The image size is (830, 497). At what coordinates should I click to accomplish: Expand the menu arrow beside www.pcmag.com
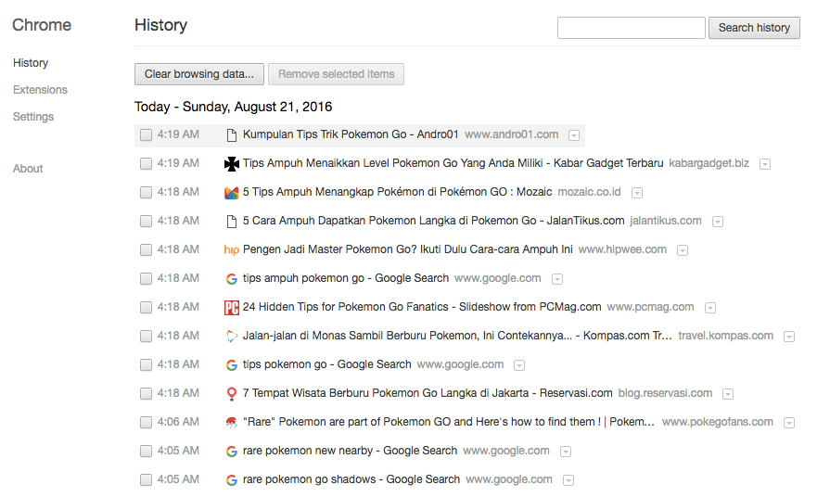(709, 308)
